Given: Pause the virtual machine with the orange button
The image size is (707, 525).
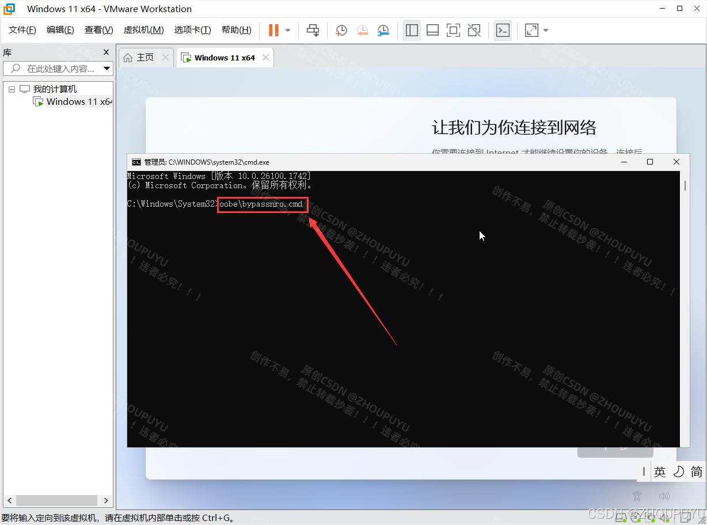Looking at the screenshot, I should tap(273, 30).
